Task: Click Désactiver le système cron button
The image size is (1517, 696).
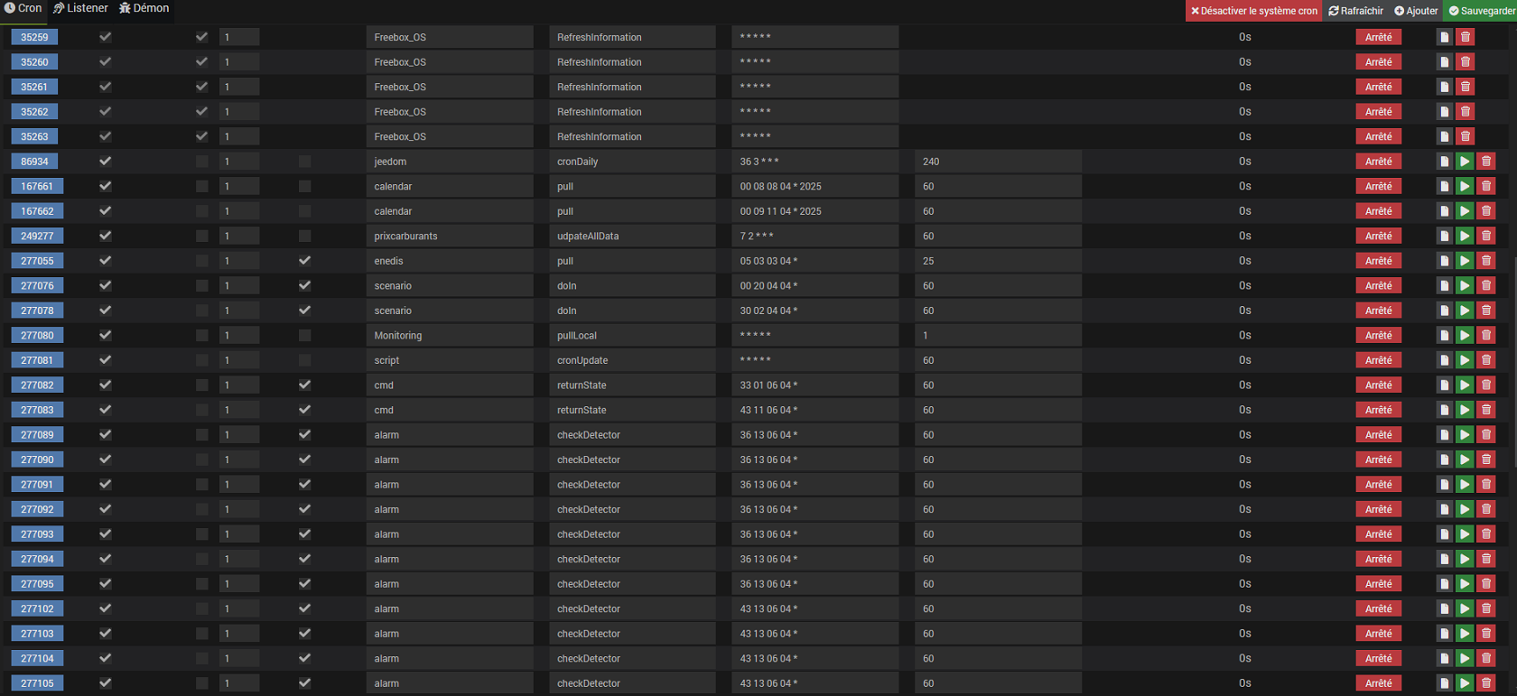Action: click(1253, 11)
